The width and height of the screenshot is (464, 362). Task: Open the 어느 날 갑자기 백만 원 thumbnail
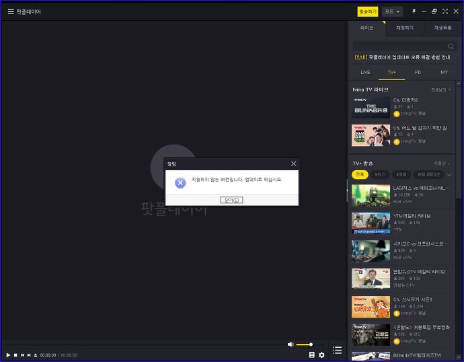(371, 135)
